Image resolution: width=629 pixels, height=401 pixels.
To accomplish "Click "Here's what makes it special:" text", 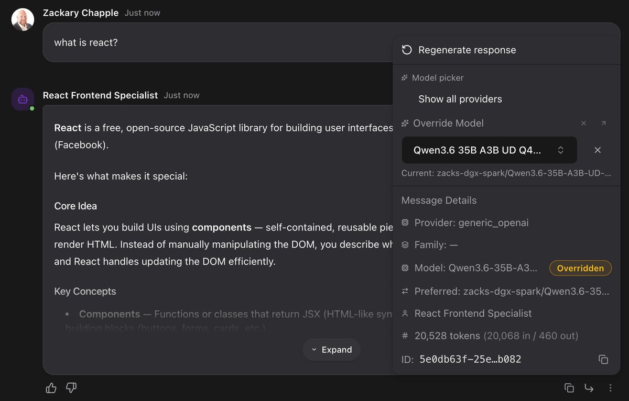I will (x=121, y=176).
